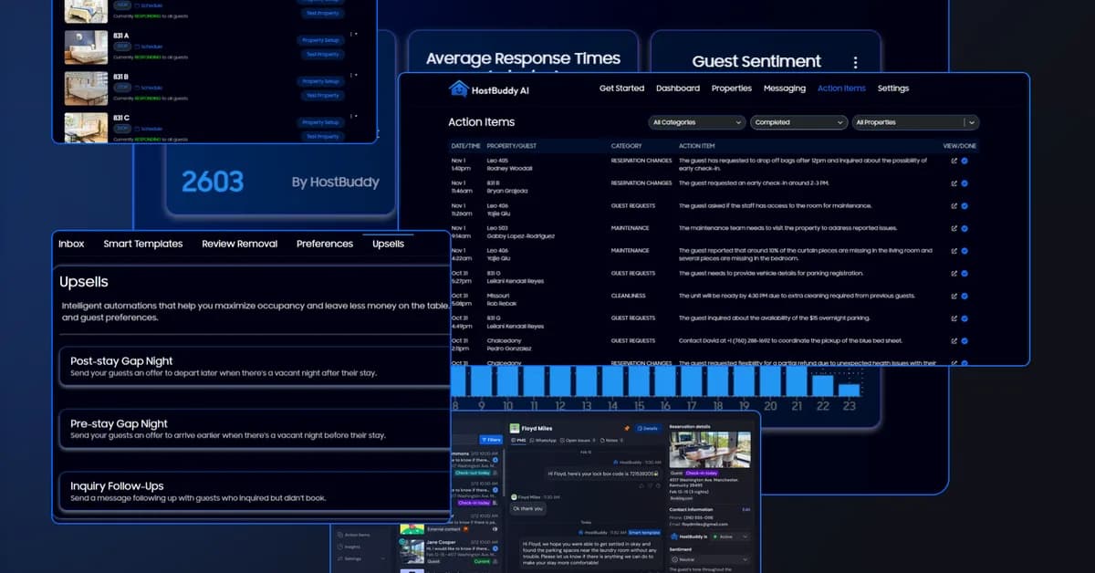
Task: Click the pin icon beside Floyd Miles
Action: coord(627,427)
